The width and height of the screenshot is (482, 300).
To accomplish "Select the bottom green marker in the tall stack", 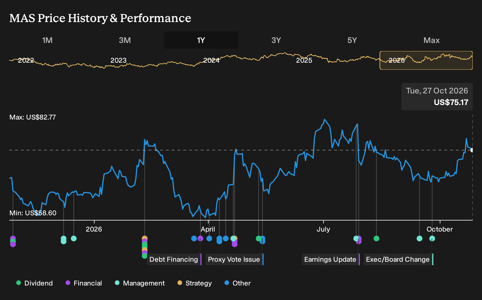I will 144,256.
